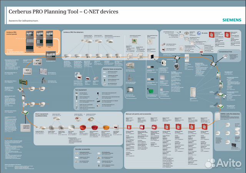Select the 'Cerberus PRO control panels' heading

(x=12, y=33)
